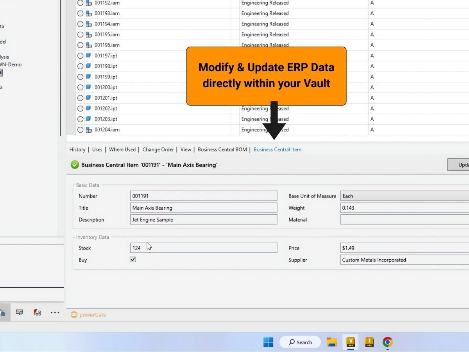
Task: Click the status circle for 001204.iam
Action: pyautogui.click(x=81, y=129)
